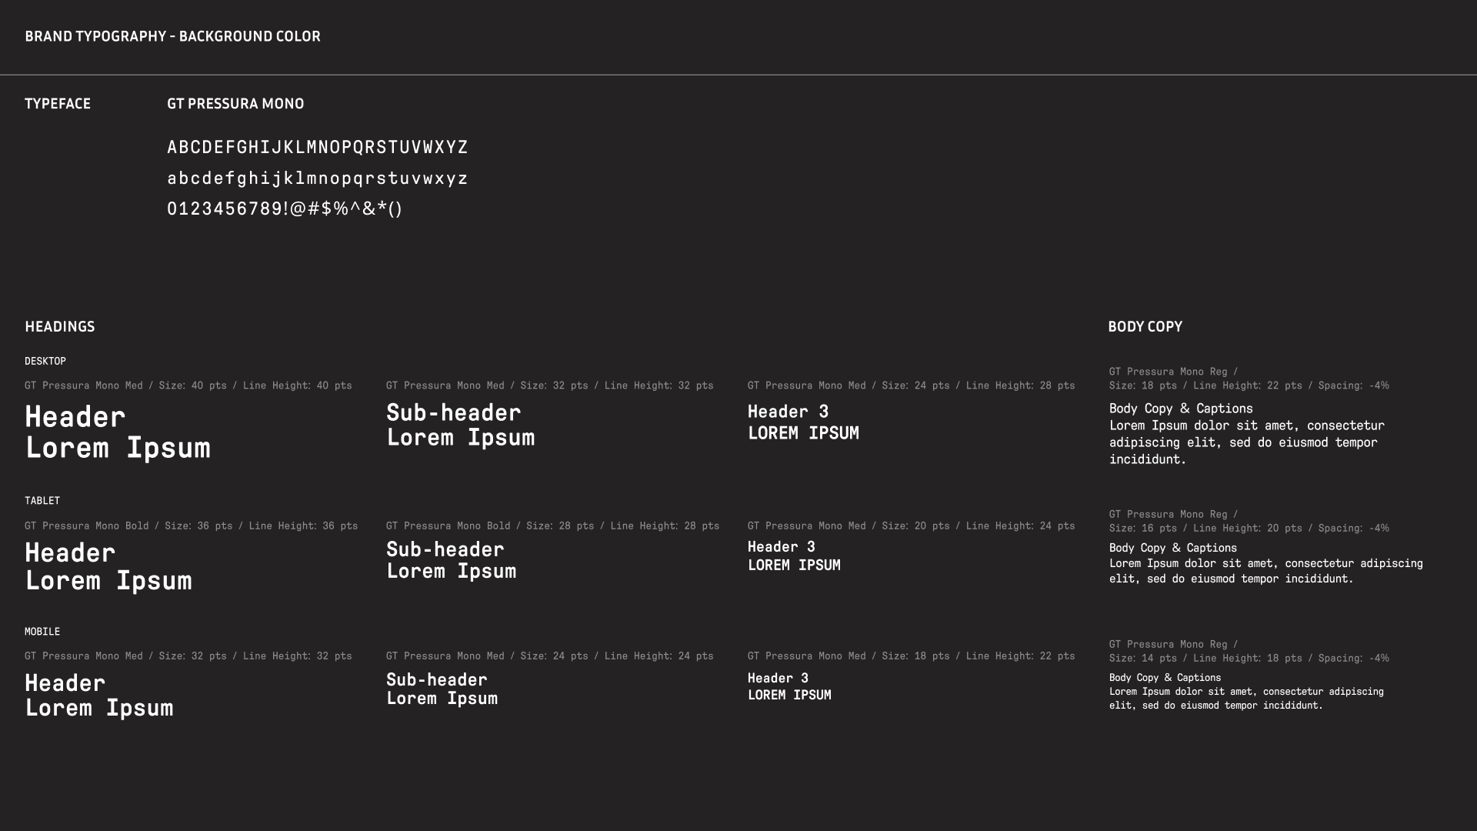Click the mobile Header 3 sample text

coord(789,686)
